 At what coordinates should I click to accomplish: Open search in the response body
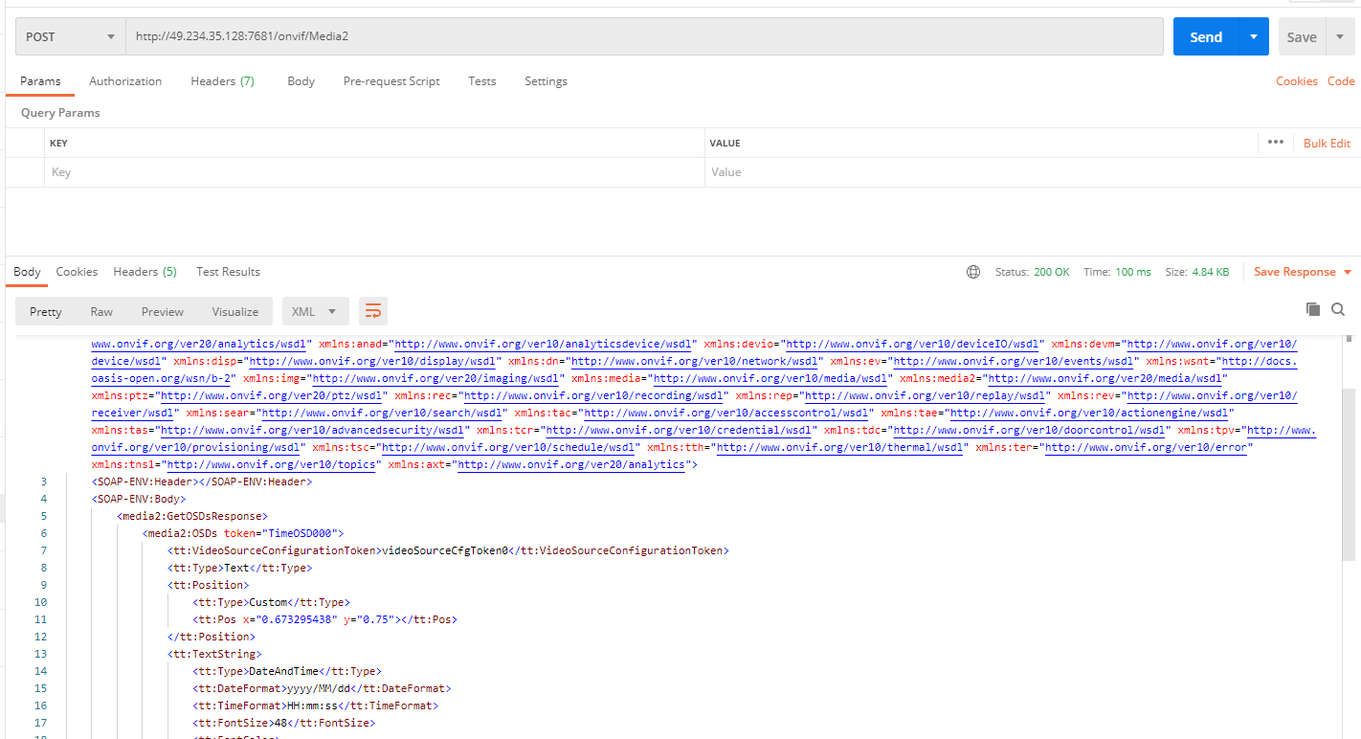[1338, 309]
